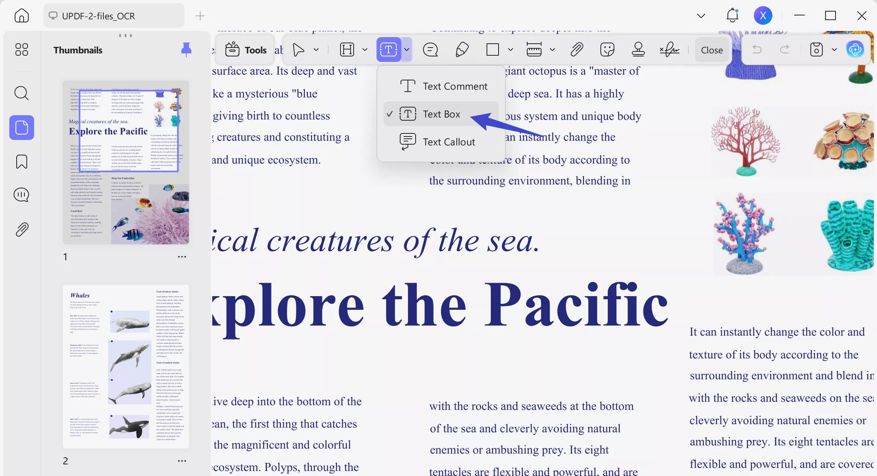This screenshot has height=476, width=877.
Task: Select the sticker tool icon
Action: pyautogui.click(x=607, y=50)
